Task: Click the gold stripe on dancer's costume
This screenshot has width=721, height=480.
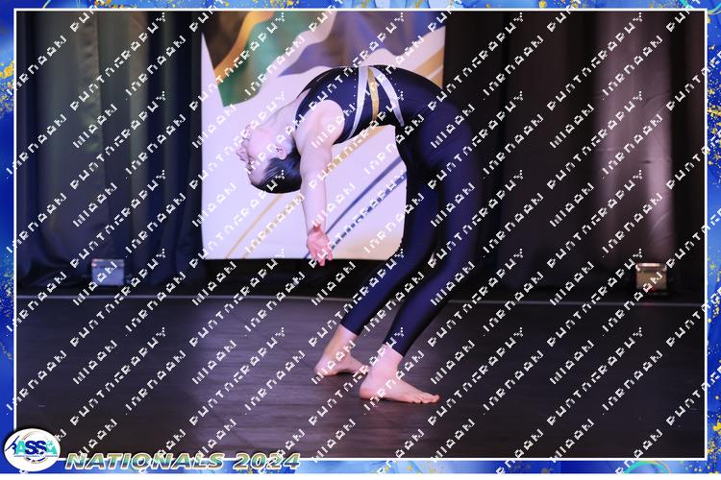Action: point(372,98)
